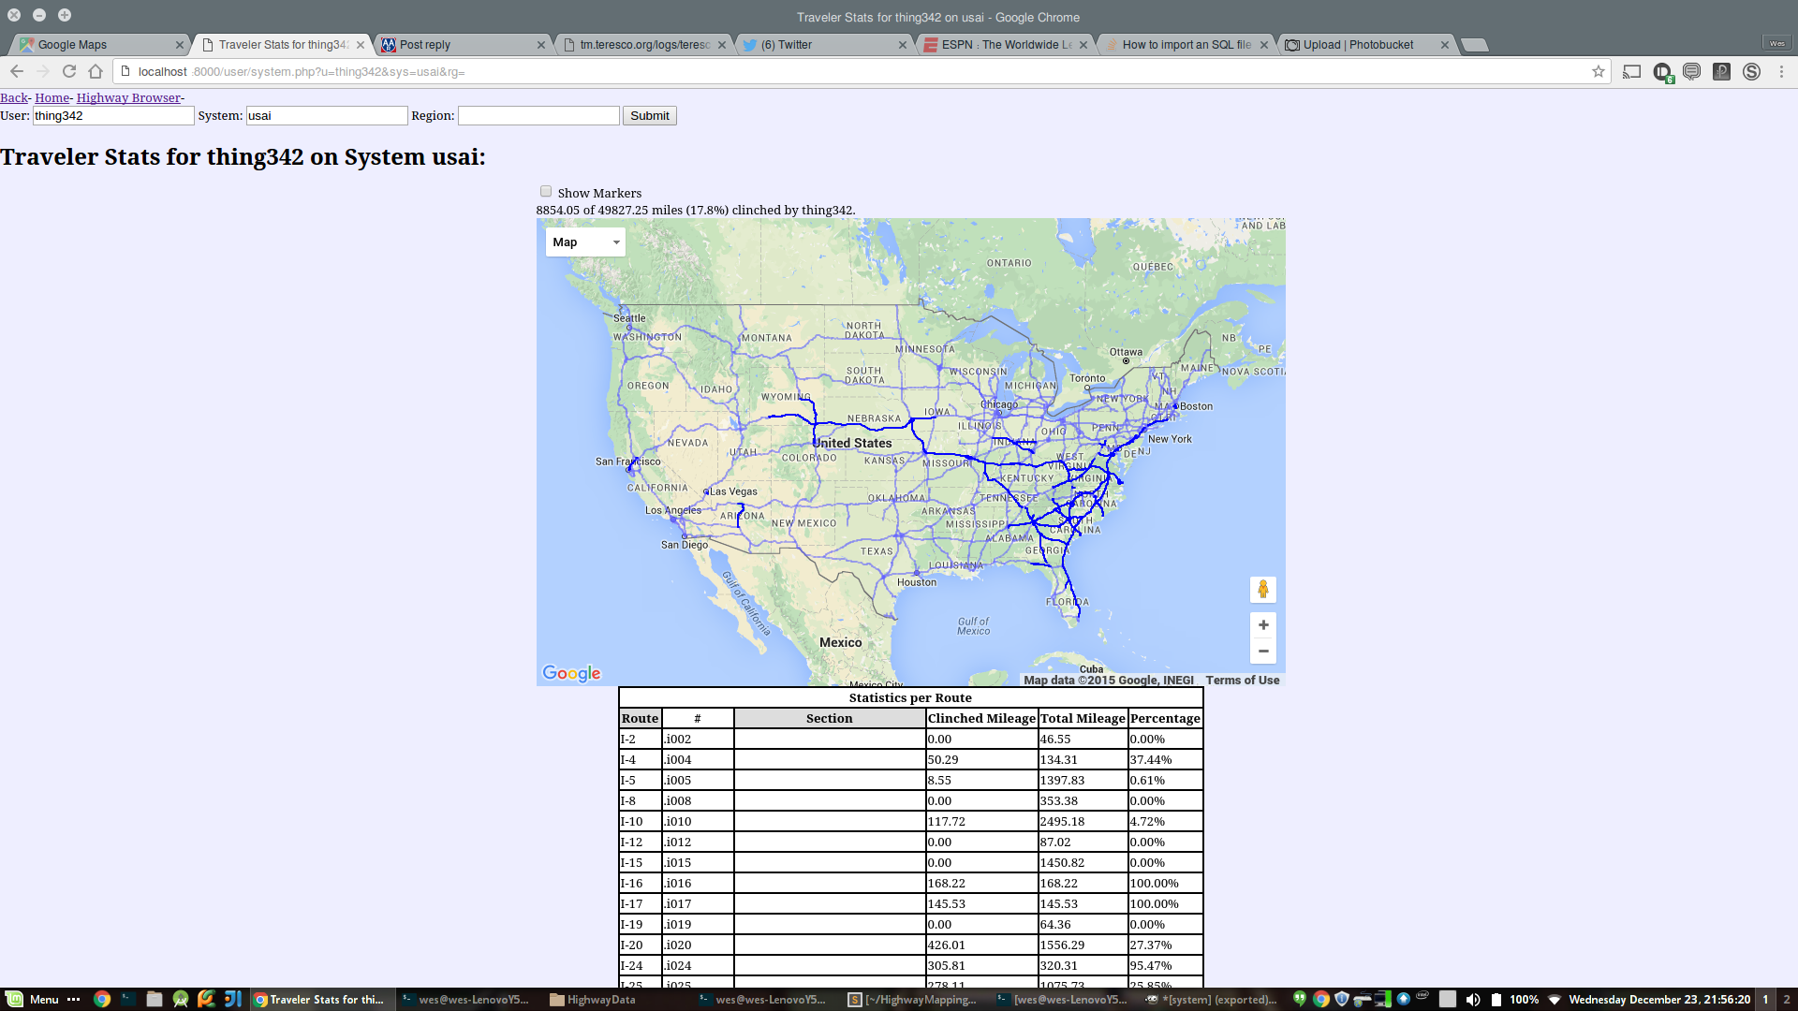Switch to the Google Maps tab
This screenshot has width=1798, height=1011.
(98, 45)
